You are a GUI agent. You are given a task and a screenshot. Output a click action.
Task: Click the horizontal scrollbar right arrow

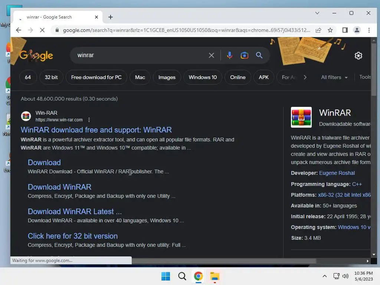click(x=368, y=261)
